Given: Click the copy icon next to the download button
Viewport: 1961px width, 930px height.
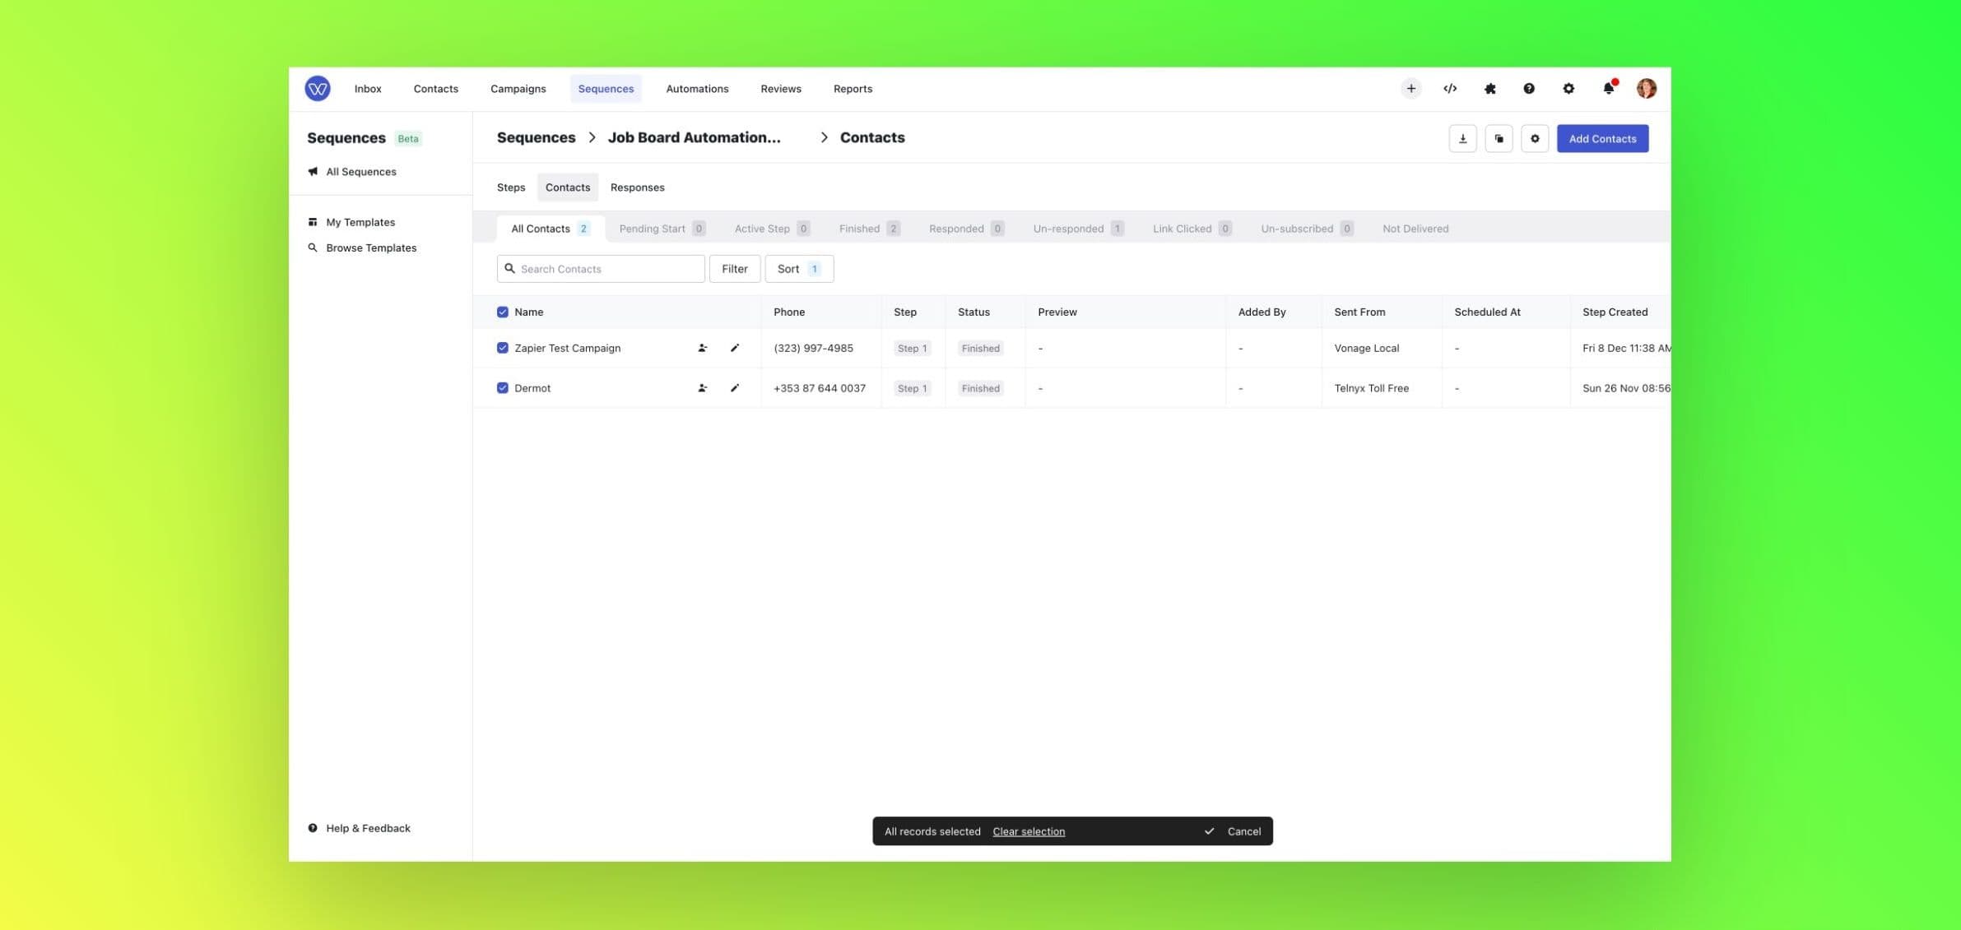Looking at the screenshot, I should click(x=1499, y=138).
